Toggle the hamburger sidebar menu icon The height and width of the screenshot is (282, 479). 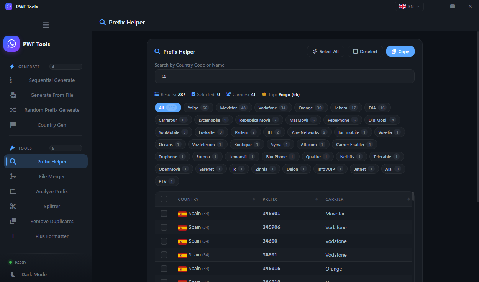pyautogui.click(x=46, y=25)
